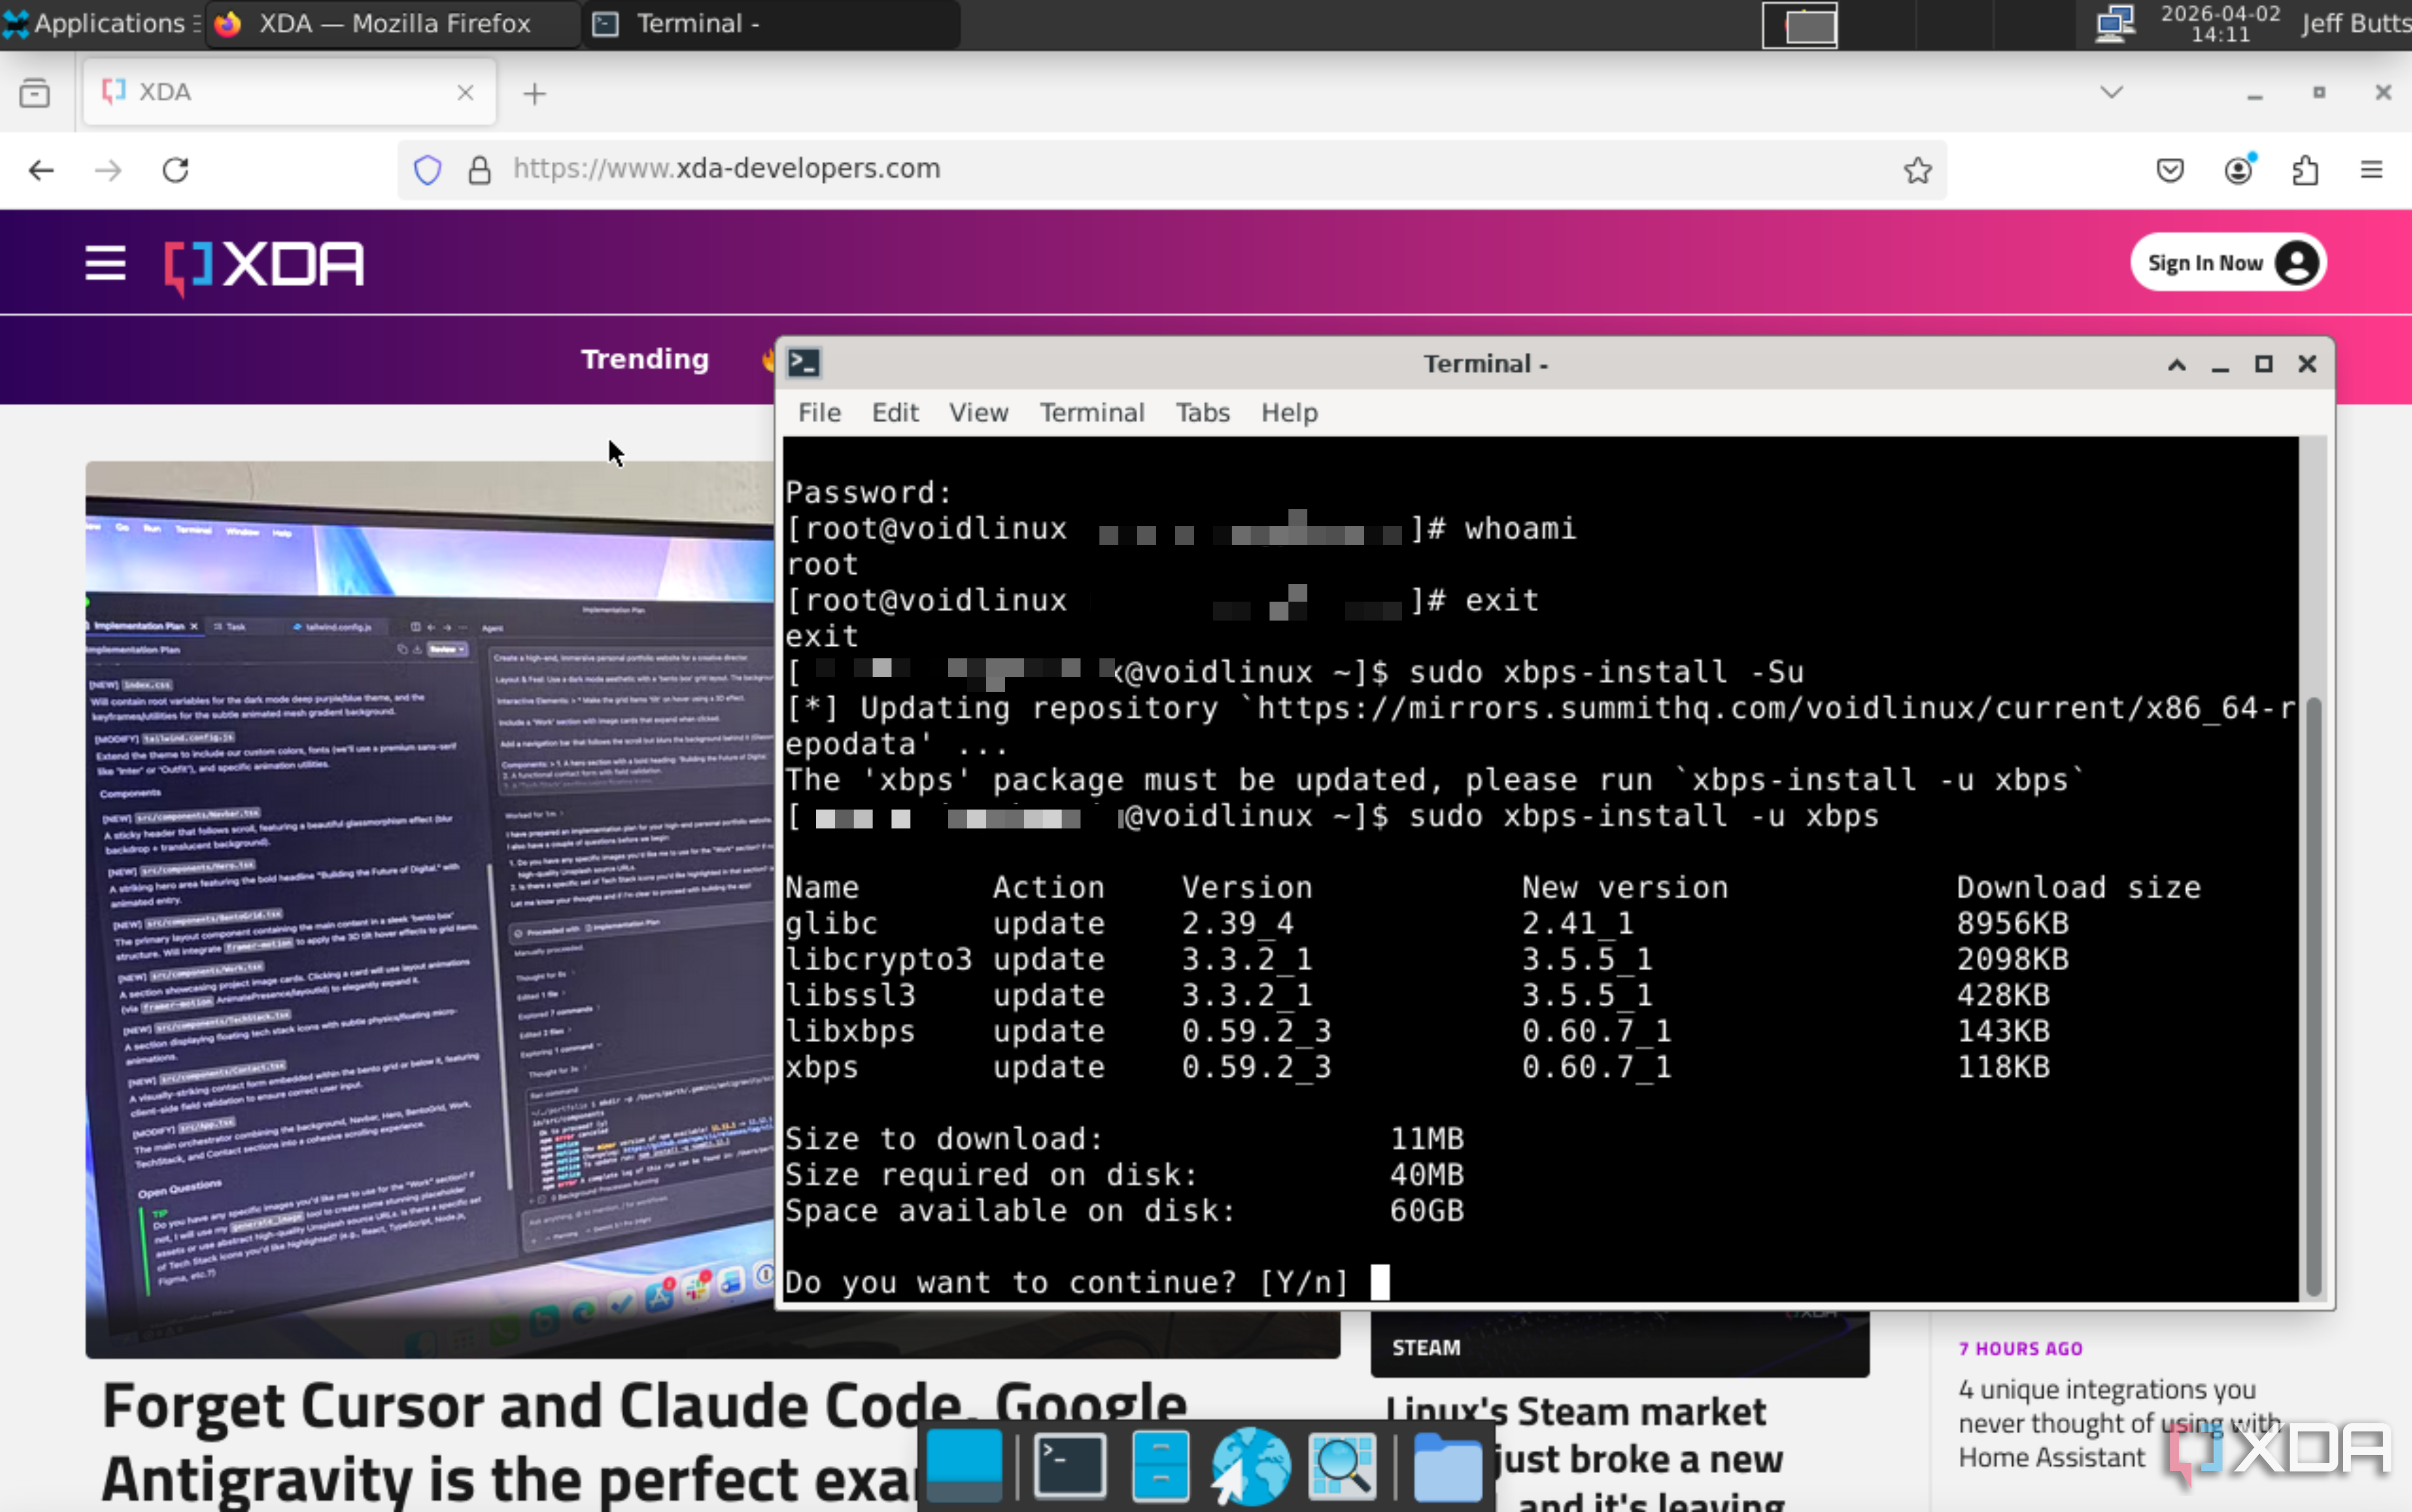Open the tracking protection shield icon
Viewport: 2412px width, 1512px height.
428,170
